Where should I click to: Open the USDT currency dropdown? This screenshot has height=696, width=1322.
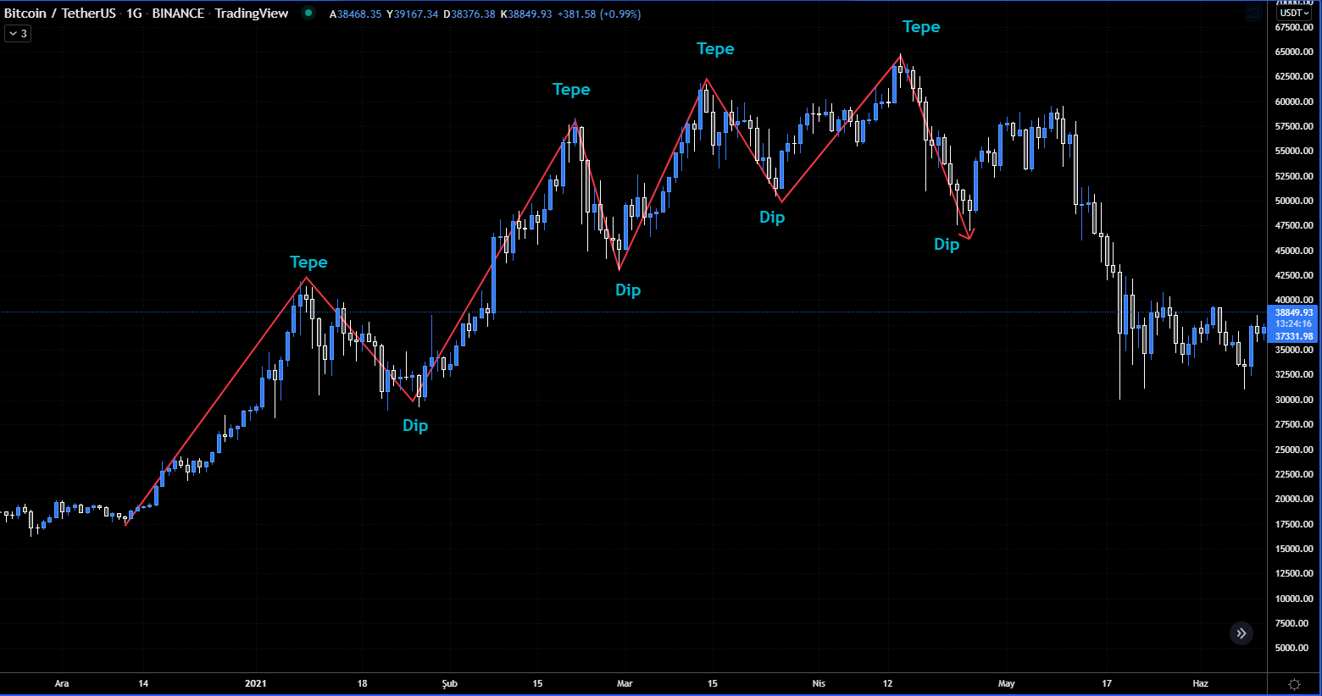pyautogui.click(x=1294, y=13)
